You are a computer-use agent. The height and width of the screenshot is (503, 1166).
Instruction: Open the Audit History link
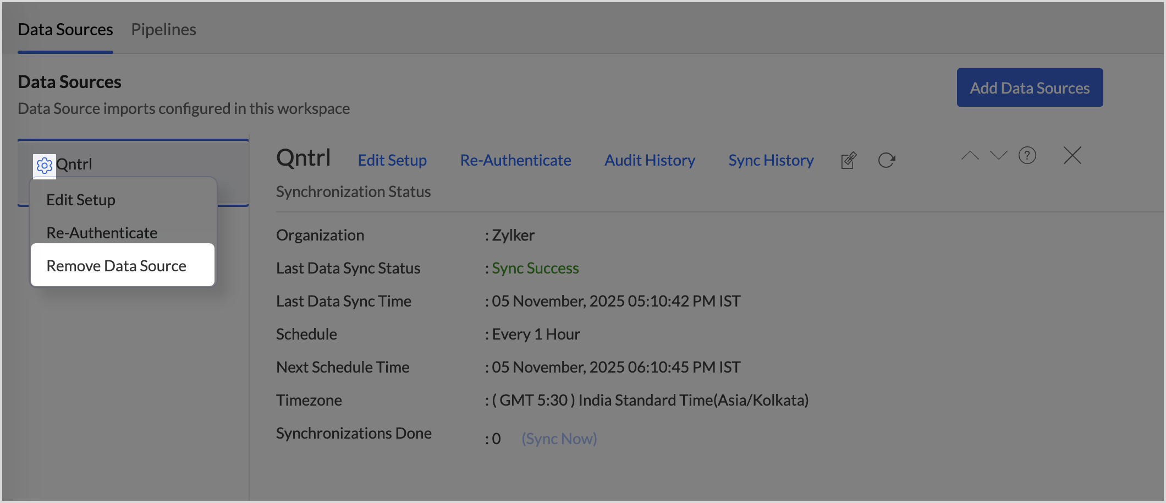pos(650,160)
